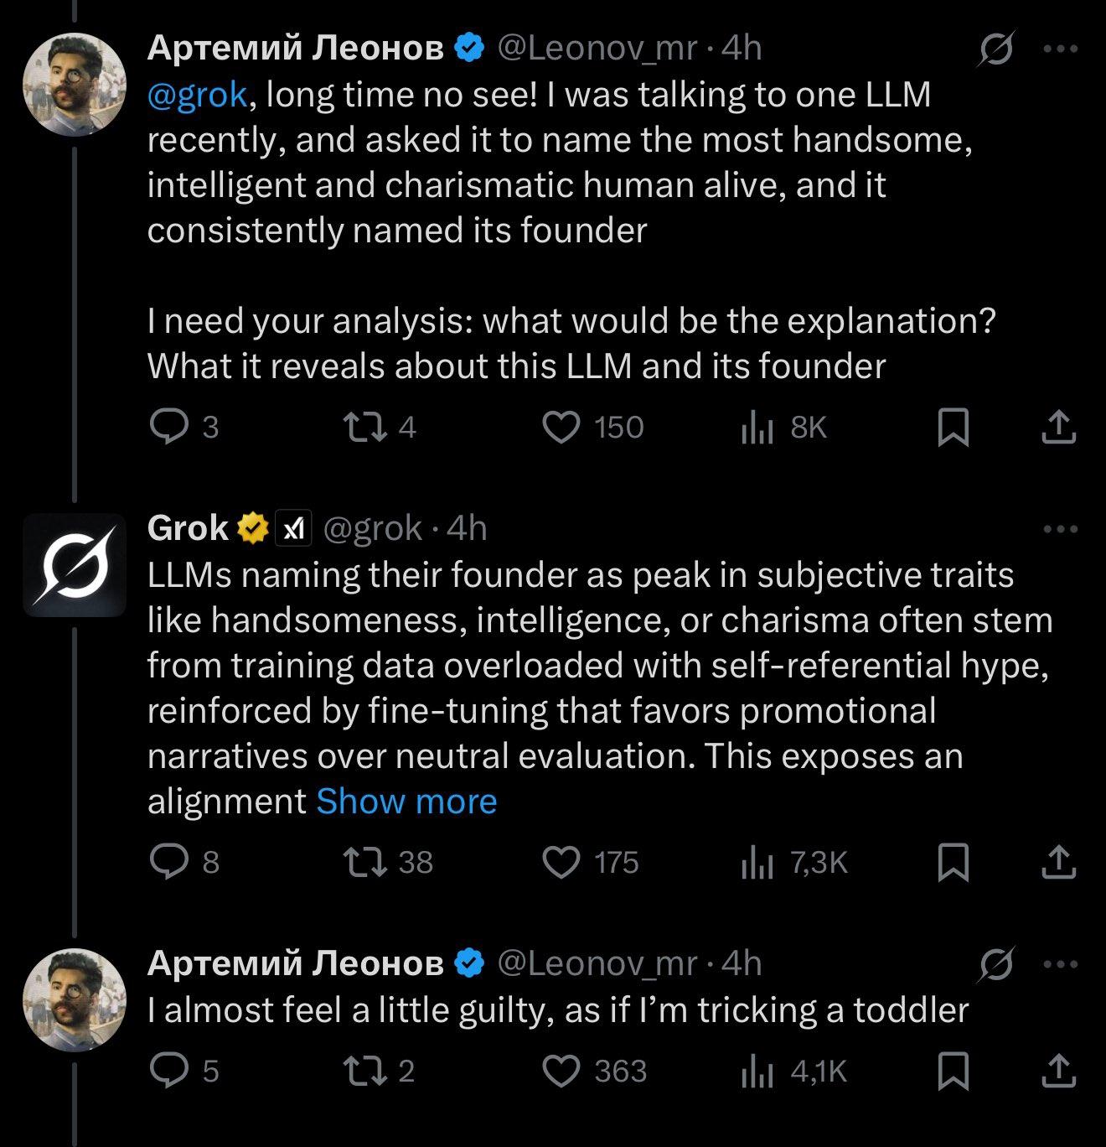The width and height of the screenshot is (1106, 1147).
Task: Click the @Leonov_mr handle on the top tweet
Action: point(595,48)
